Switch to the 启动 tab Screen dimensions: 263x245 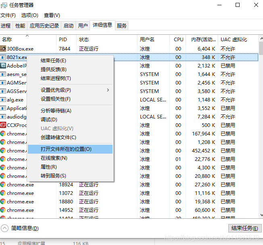69,26
